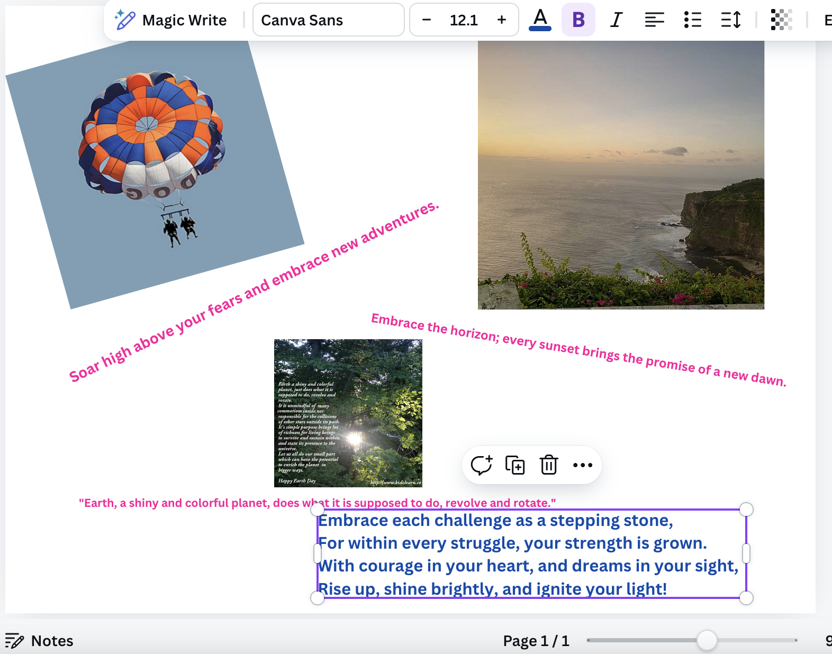The image size is (832, 654).
Task: Select the Earth Day forest image
Action: click(x=348, y=413)
